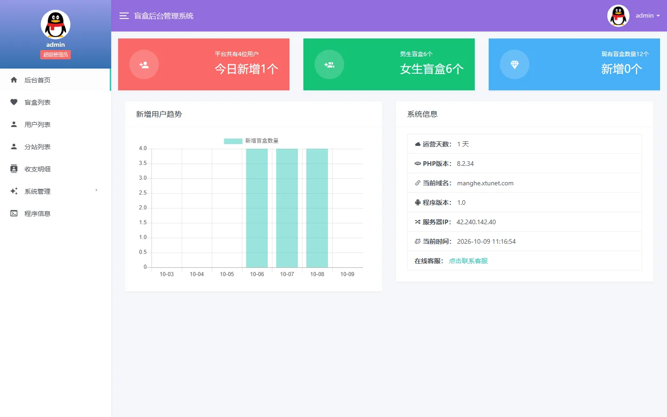
Task: Click the 10-08 bar in chart
Action: tap(317, 208)
